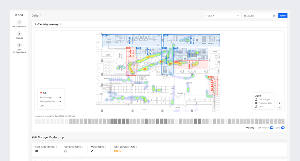The height and width of the screenshot is (161, 300).
Task: Click info icon beside Patrol Compliance Rate
Action: 137,147
